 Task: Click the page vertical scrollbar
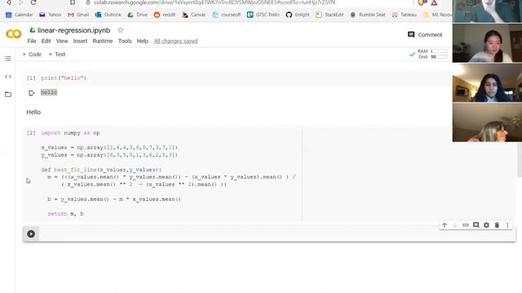point(520,160)
